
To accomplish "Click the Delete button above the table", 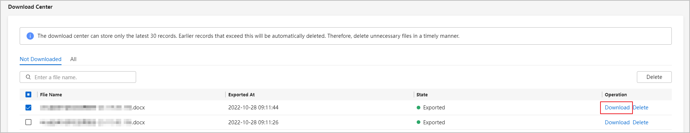I will tap(654, 77).
